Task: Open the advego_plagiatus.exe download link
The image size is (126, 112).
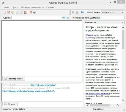Action: click(x=29, y=91)
